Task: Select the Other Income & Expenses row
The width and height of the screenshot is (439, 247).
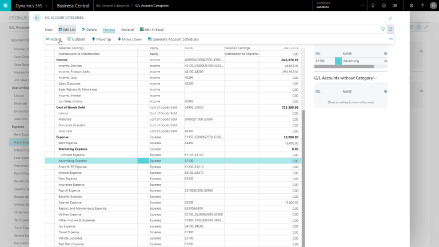Action: pos(173,220)
